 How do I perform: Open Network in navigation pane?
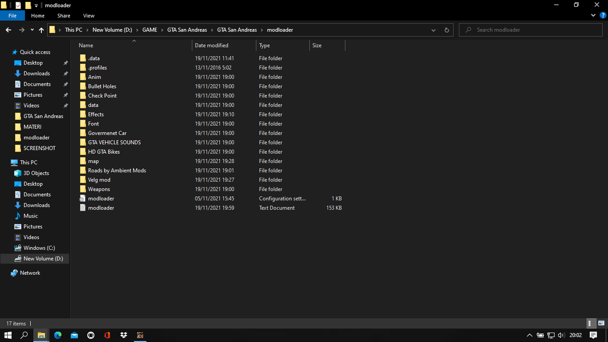(30, 273)
